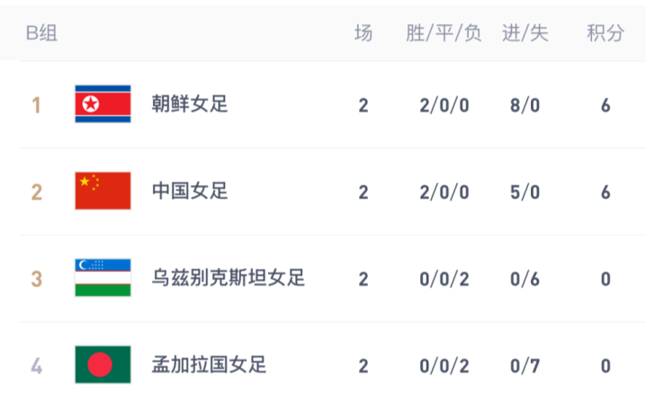The image size is (646, 403).
Task: Click the China flag icon
Action: coord(103,192)
